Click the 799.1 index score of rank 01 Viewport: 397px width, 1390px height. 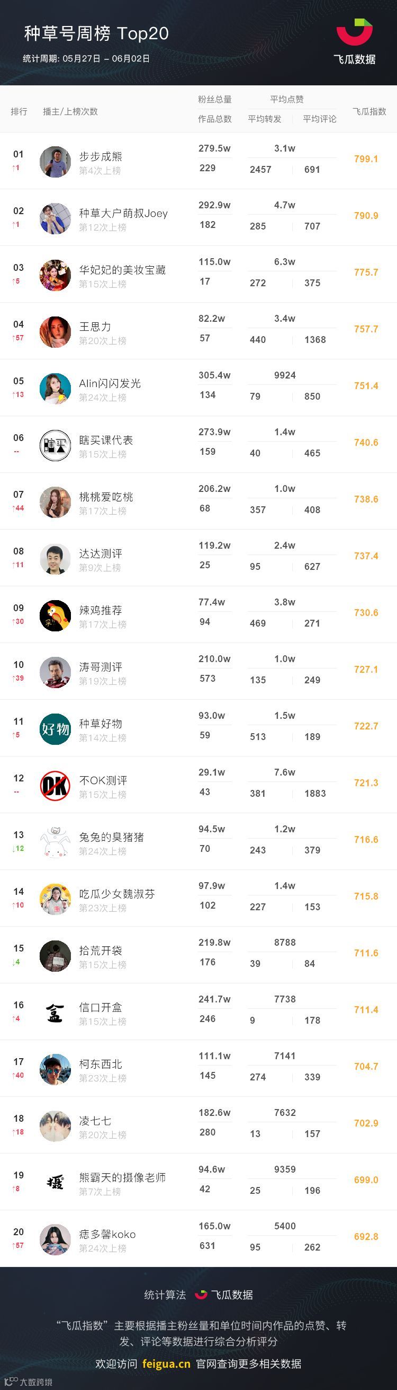tap(366, 159)
